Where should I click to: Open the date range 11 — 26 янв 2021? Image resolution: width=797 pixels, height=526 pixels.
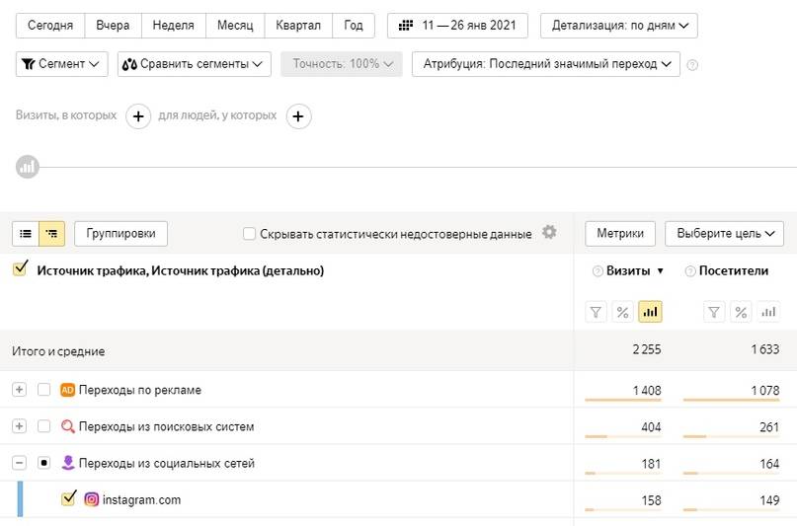(x=457, y=26)
